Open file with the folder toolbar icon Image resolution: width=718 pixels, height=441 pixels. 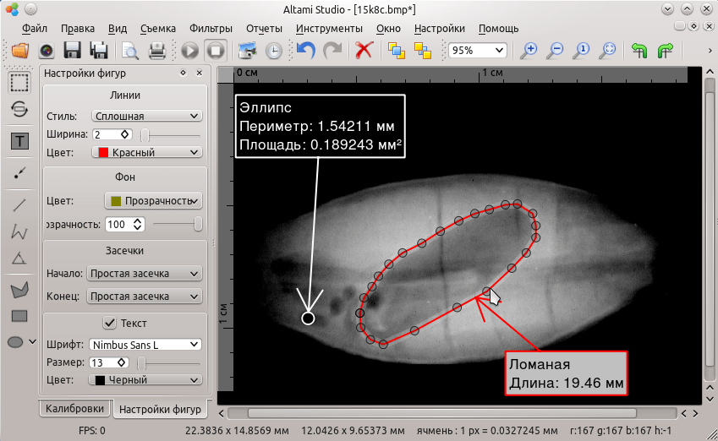point(20,50)
